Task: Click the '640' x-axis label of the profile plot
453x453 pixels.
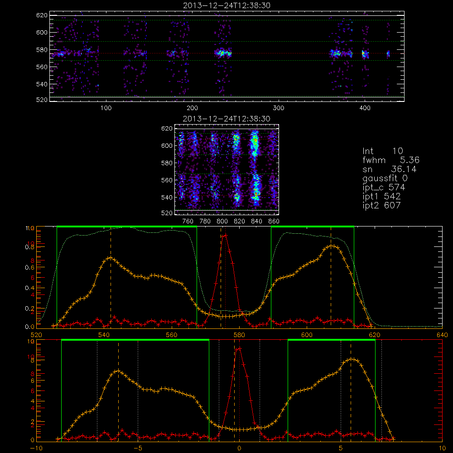Action: click(442, 335)
